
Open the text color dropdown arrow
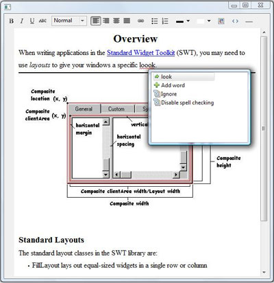coord(188,21)
